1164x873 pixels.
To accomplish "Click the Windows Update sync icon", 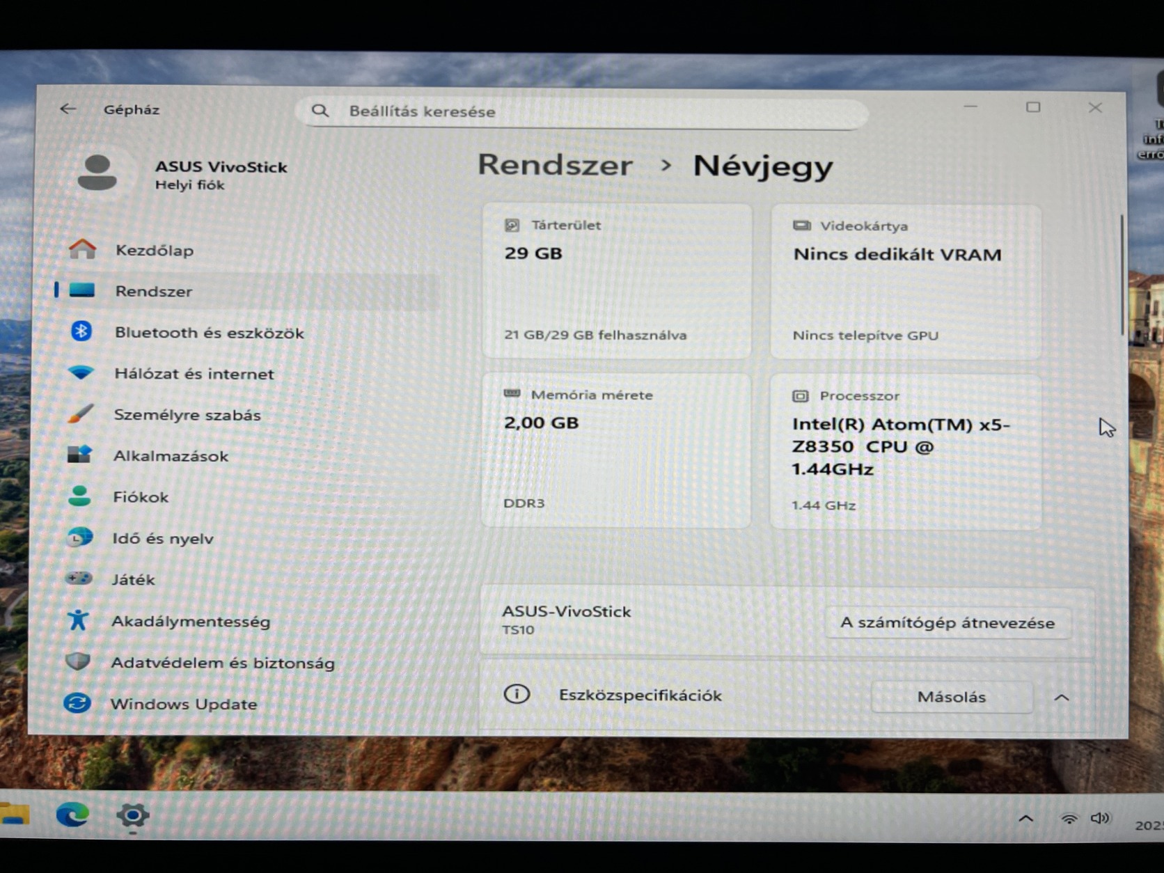I will 77,702.
